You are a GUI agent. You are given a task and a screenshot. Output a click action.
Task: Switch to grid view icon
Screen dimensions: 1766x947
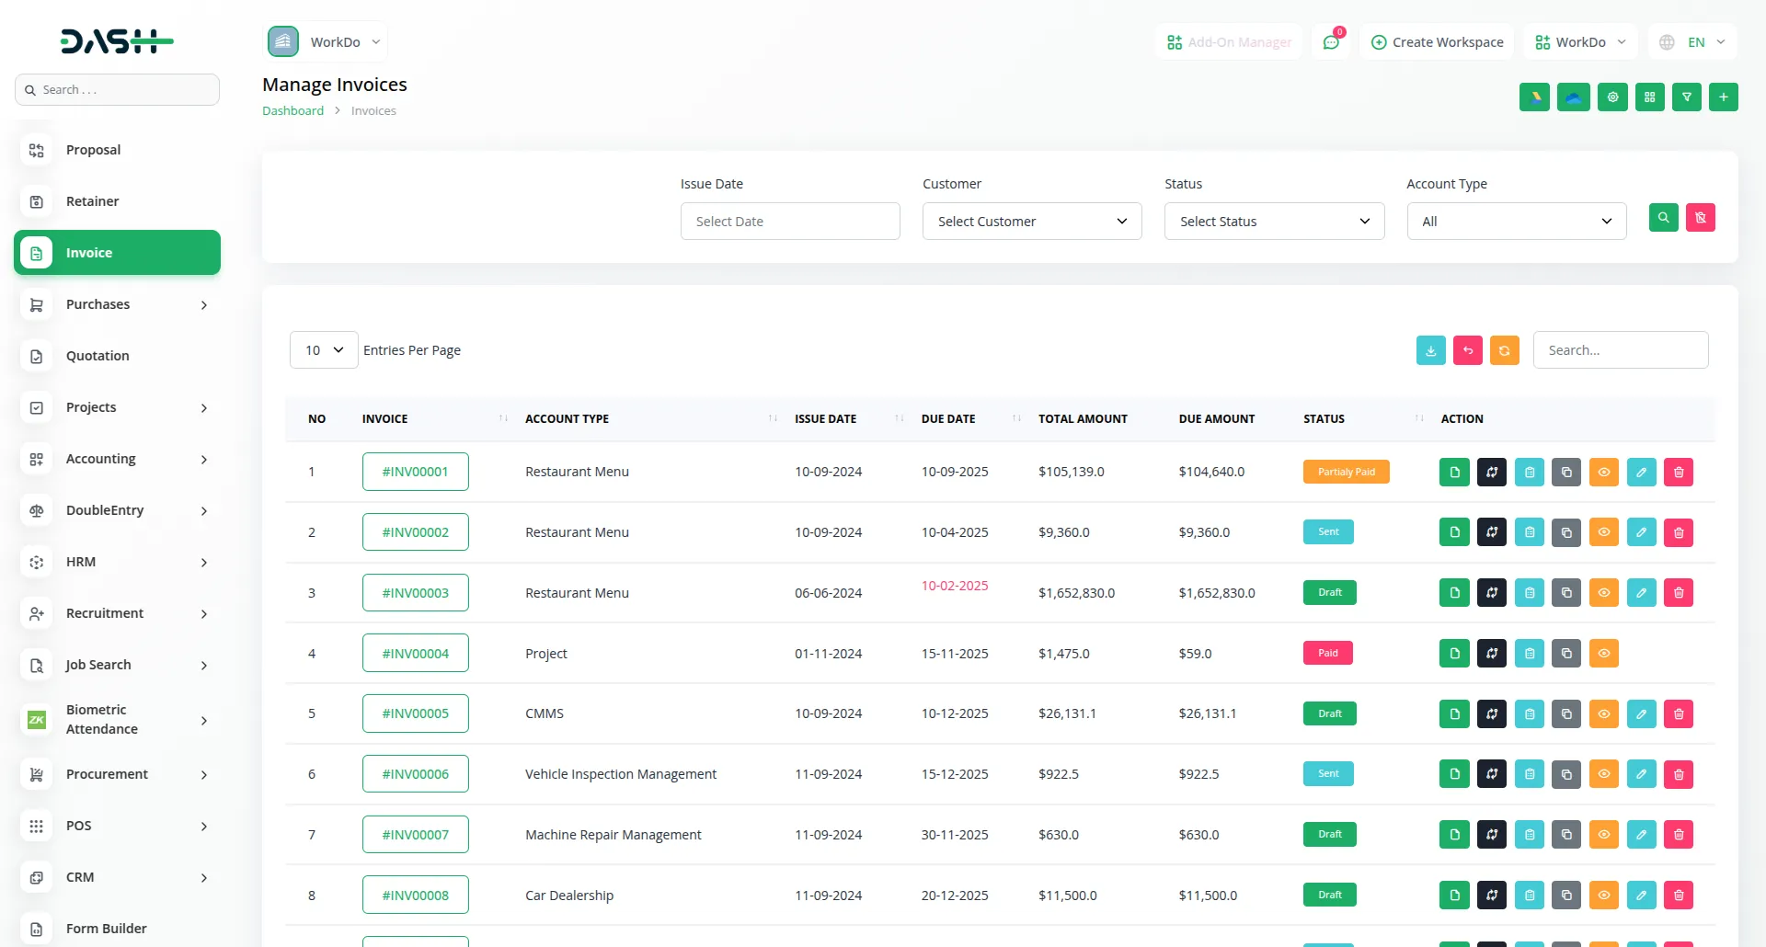[1650, 97]
